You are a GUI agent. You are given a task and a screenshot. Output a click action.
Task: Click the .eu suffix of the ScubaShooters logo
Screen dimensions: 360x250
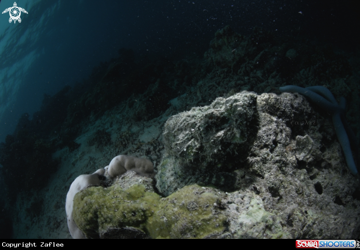[x=352, y=244]
